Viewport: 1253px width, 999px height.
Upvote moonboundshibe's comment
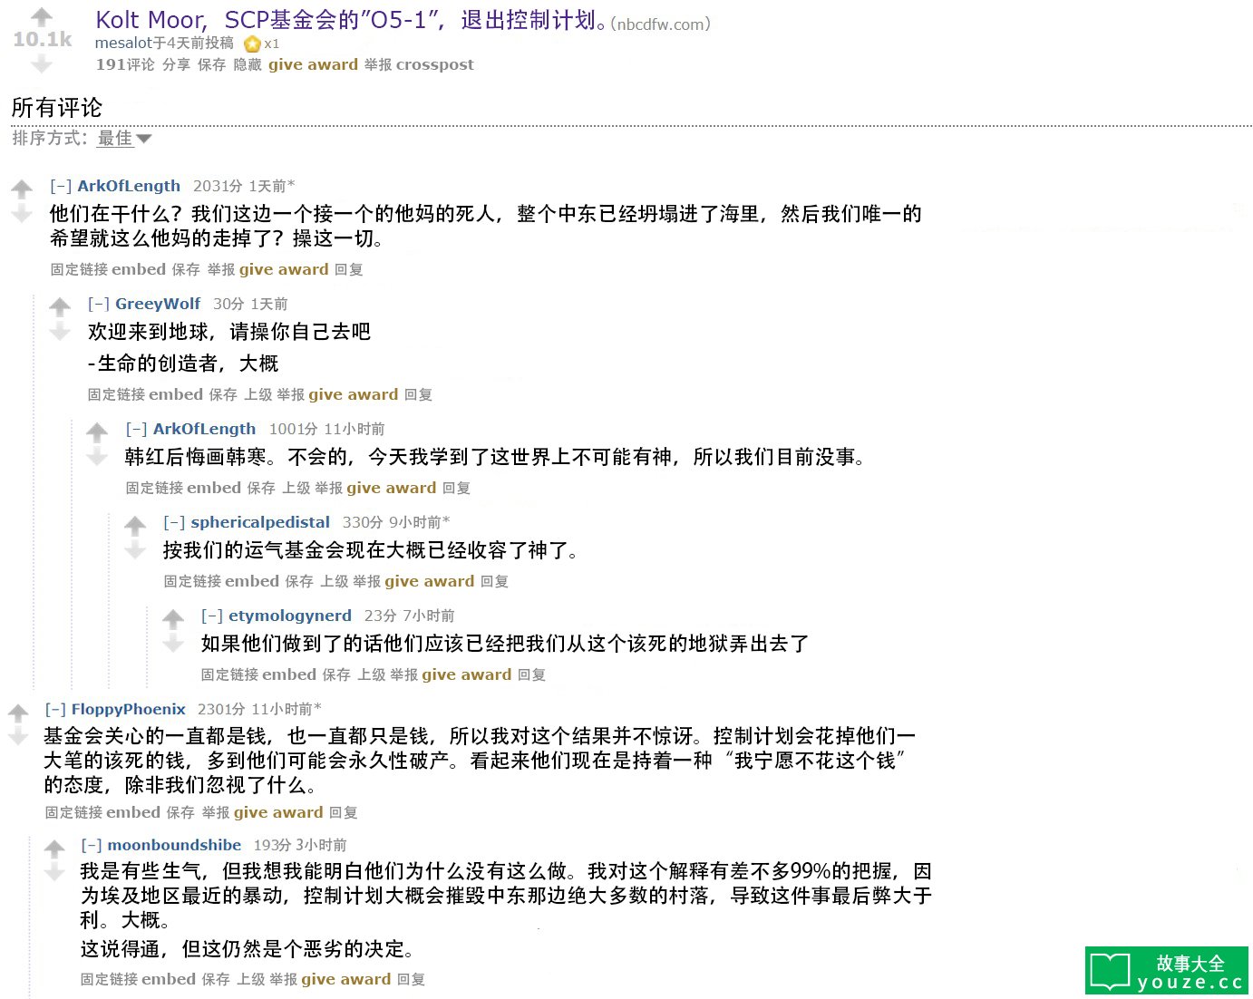click(54, 849)
